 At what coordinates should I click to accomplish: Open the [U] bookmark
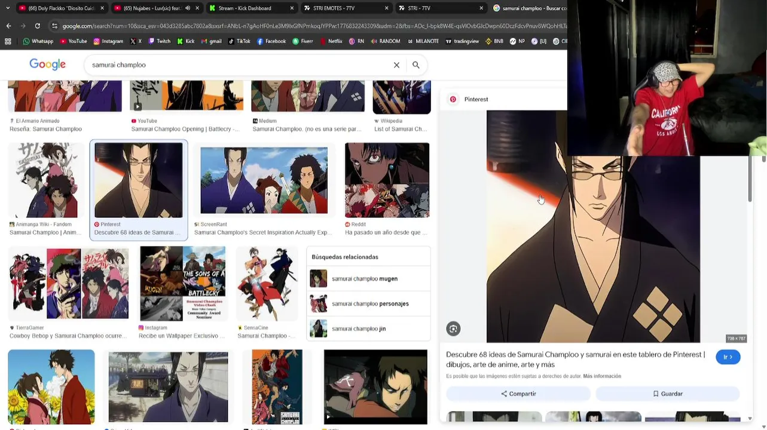point(539,41)
